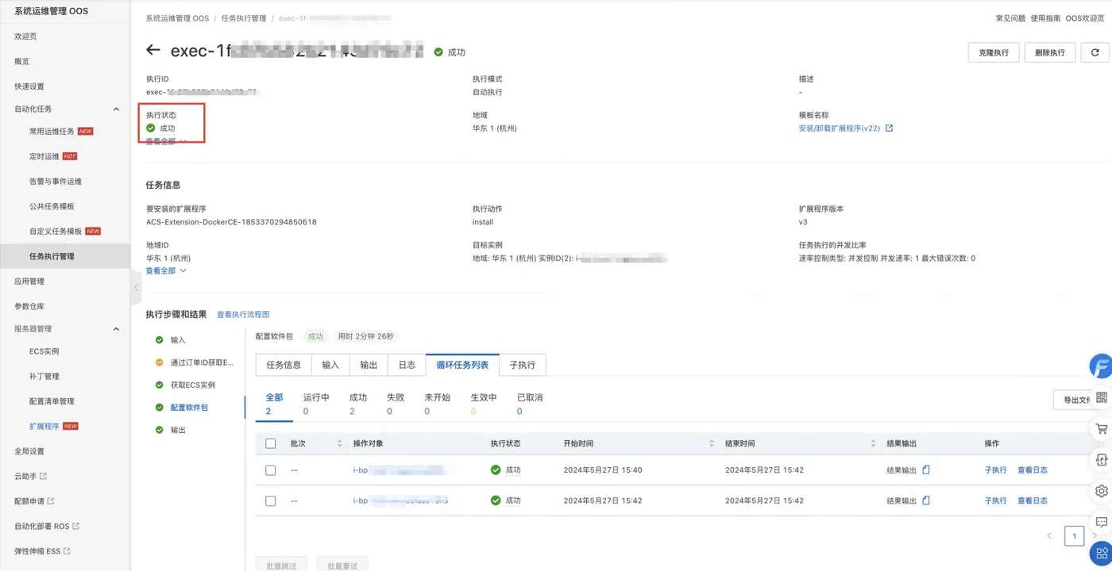This screenshot has width=1112, height=571.
Task: Copy result output of second task row
Action: pos(926,500)
